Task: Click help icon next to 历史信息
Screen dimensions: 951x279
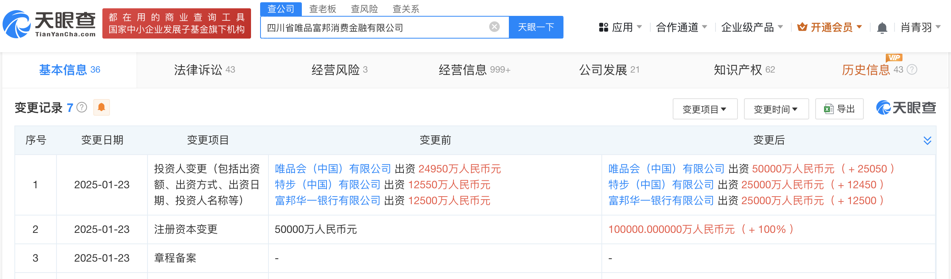Action: tap(912, 70)
